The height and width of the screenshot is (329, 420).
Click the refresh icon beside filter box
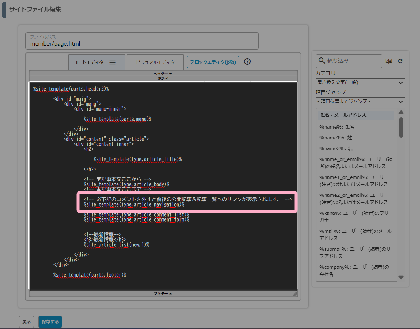(400, 61)
